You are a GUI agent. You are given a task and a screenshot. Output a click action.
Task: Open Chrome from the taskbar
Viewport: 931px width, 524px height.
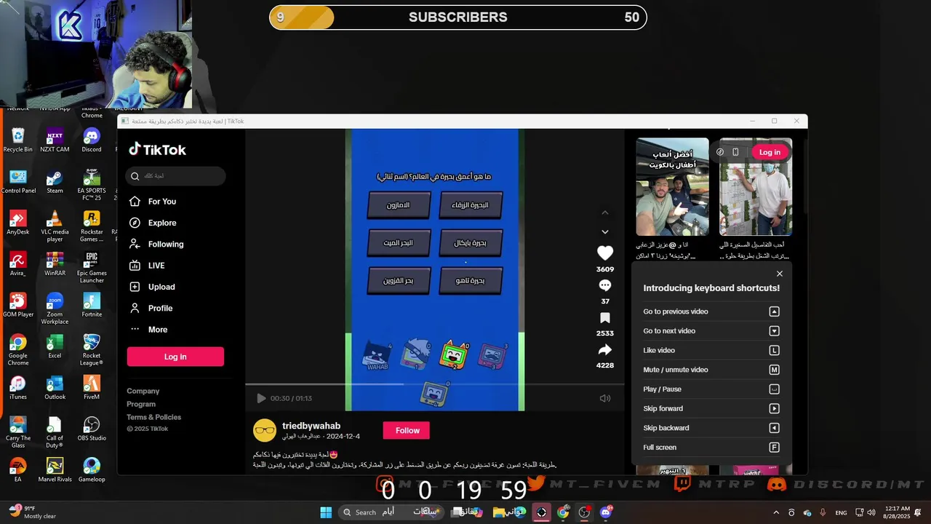click(x=563, y=512)
